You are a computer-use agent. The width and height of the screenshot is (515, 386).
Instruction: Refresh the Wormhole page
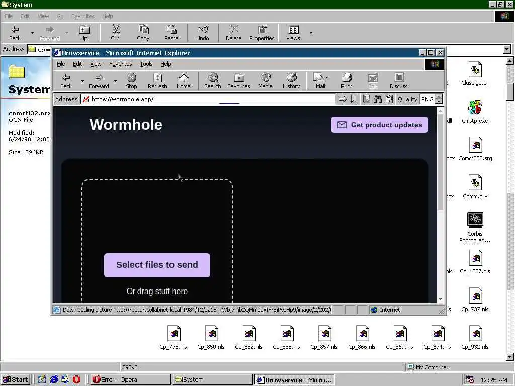click(157, 81)
